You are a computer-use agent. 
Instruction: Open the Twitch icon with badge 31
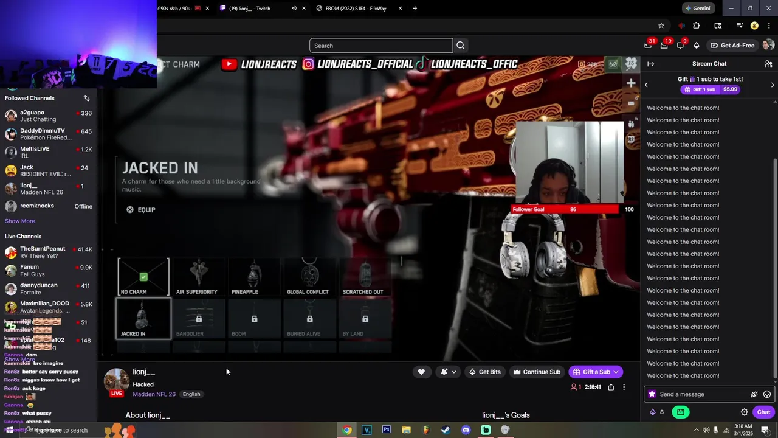click(649, 45)
